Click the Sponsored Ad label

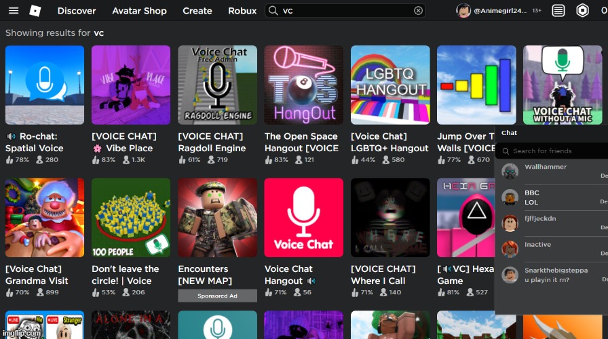[217, 296]
